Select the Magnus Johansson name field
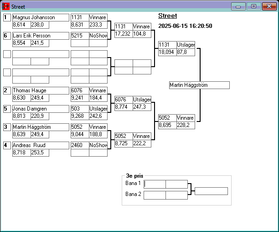The height and width of the screenshot is (232, 279). coord(41,17)
